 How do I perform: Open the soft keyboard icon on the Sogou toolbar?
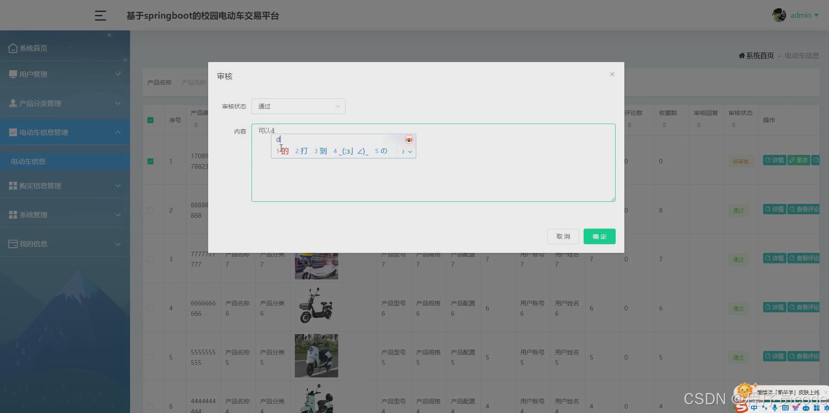(785, 408)
